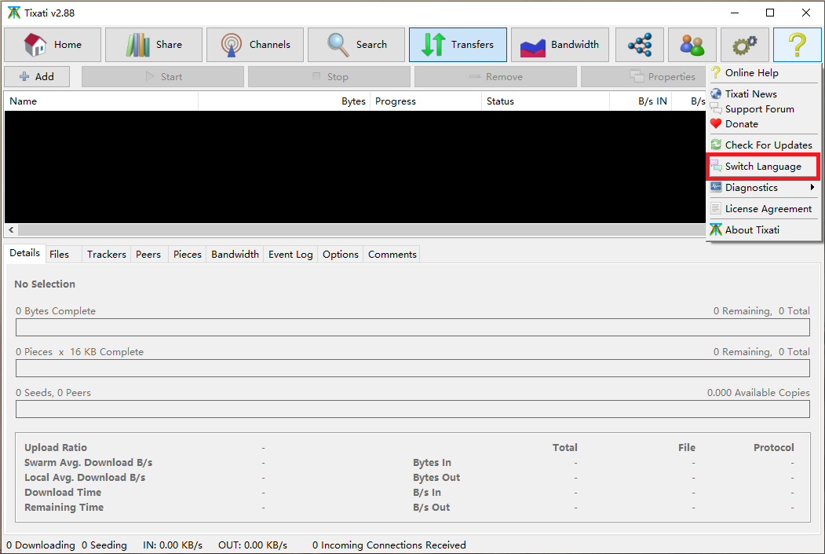The image size is (825, 554).
Task: Open the Home section
Action: (x=53, y=45)
